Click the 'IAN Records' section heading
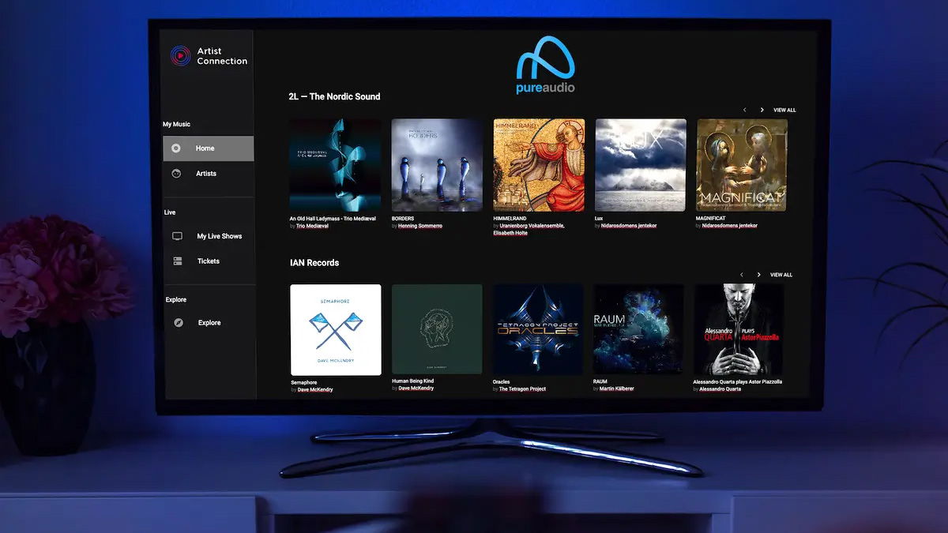Screen dimensions: 948x533 [x=314, y=262]
